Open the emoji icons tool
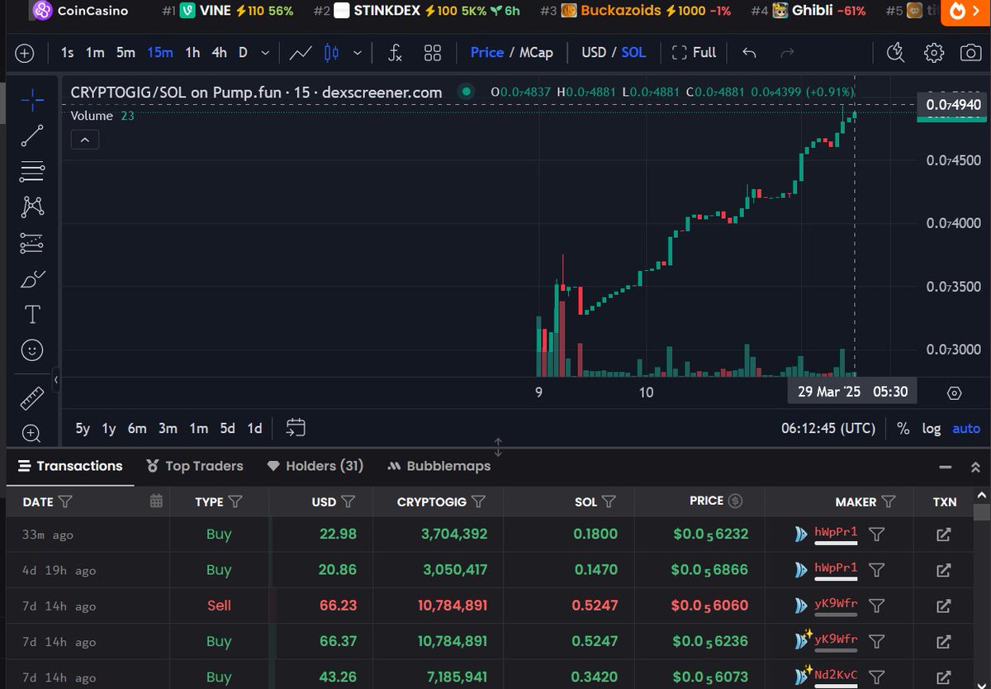991x689 pixels. (32, 350)
